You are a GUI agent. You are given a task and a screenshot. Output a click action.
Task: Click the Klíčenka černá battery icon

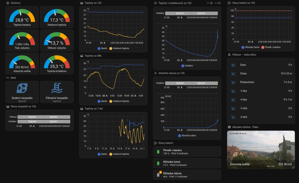[x=158, y=163]
